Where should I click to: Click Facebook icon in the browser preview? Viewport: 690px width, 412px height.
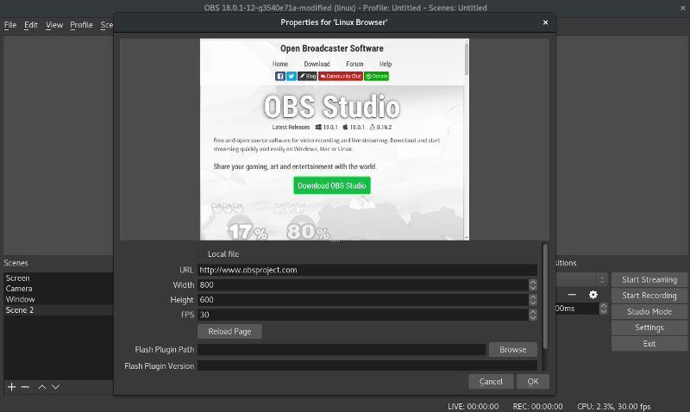[279, 76]
